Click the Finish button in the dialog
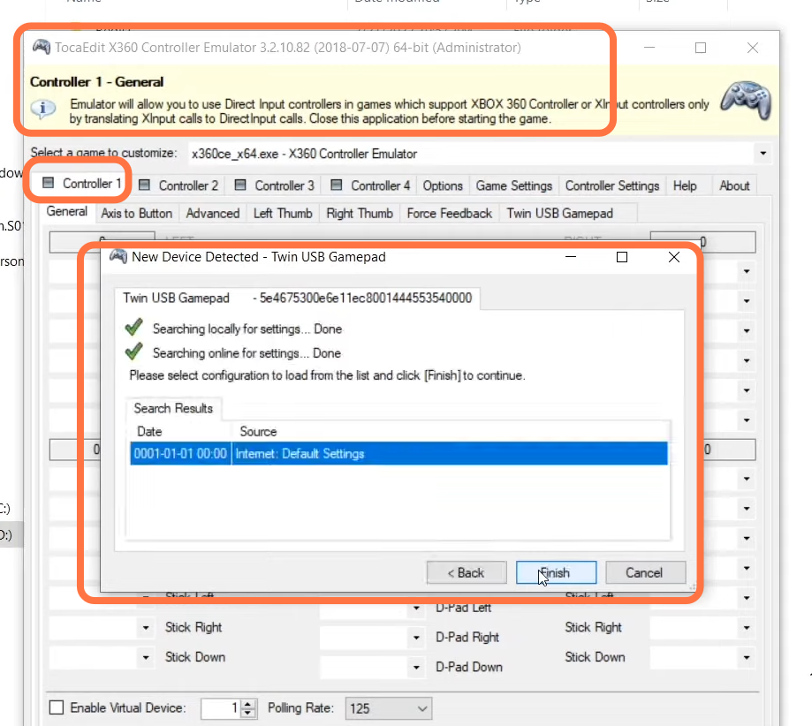Screen dimensions: 812x726 (556, 572)
